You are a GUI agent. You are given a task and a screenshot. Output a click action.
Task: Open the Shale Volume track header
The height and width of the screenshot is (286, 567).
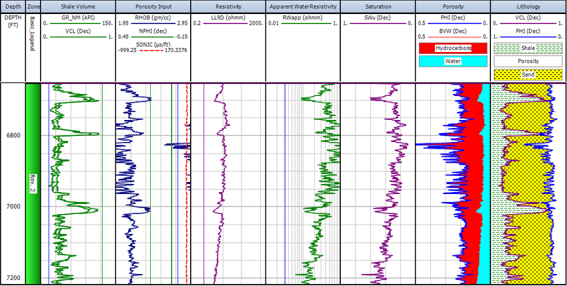[78, 7]
